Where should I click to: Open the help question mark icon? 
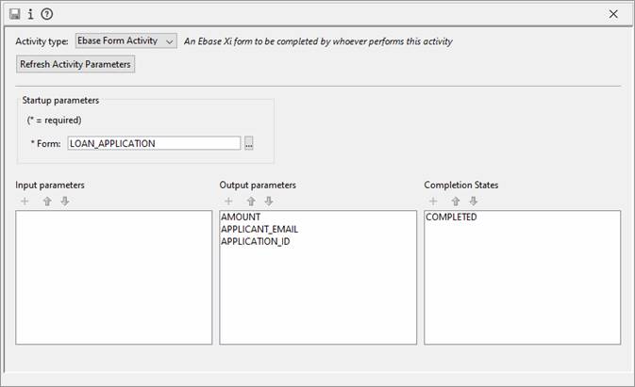pyautogui.click(x=47, y=14)
